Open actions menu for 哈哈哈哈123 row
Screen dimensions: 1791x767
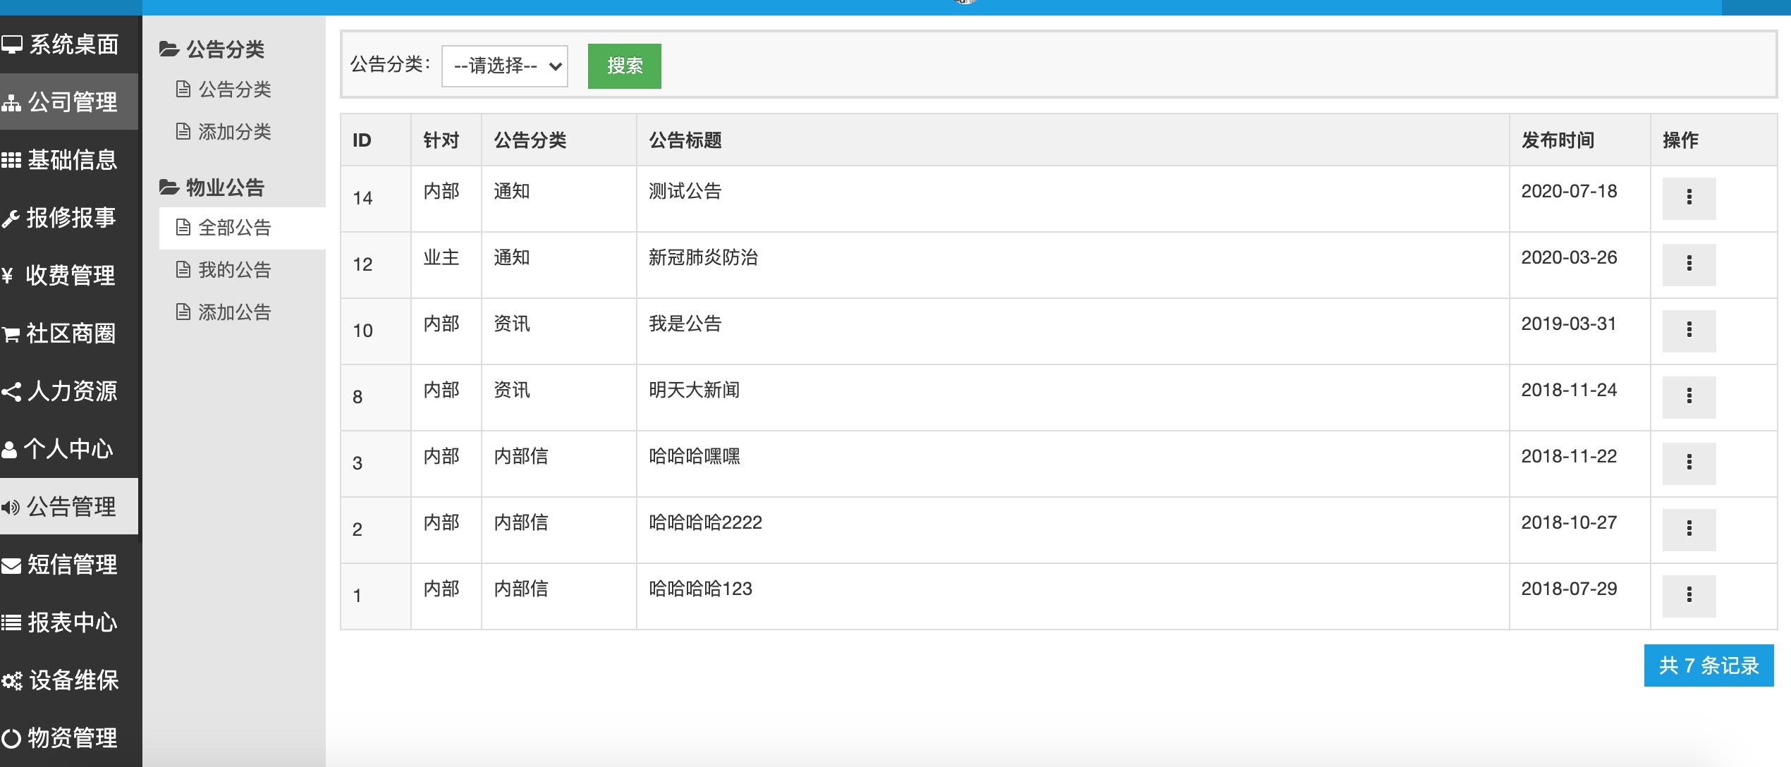[x=1689, y=595]
